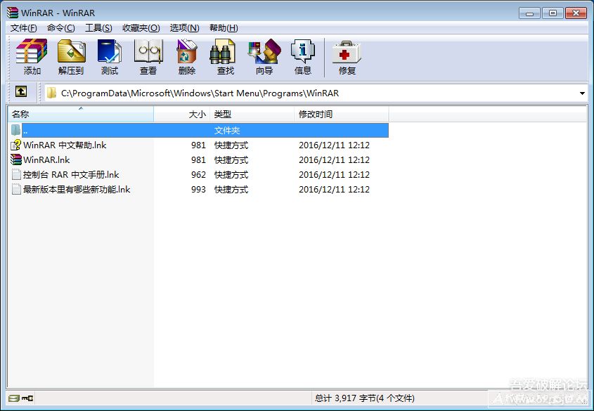Viewport: 594px width, 411px height.
Task: Open the 选项(N) menu
Action: coord(184,28)
